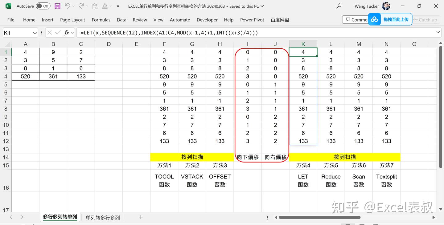Switch to the Home ribbon tab
444x225 pixels.
(x=29, y=20)
